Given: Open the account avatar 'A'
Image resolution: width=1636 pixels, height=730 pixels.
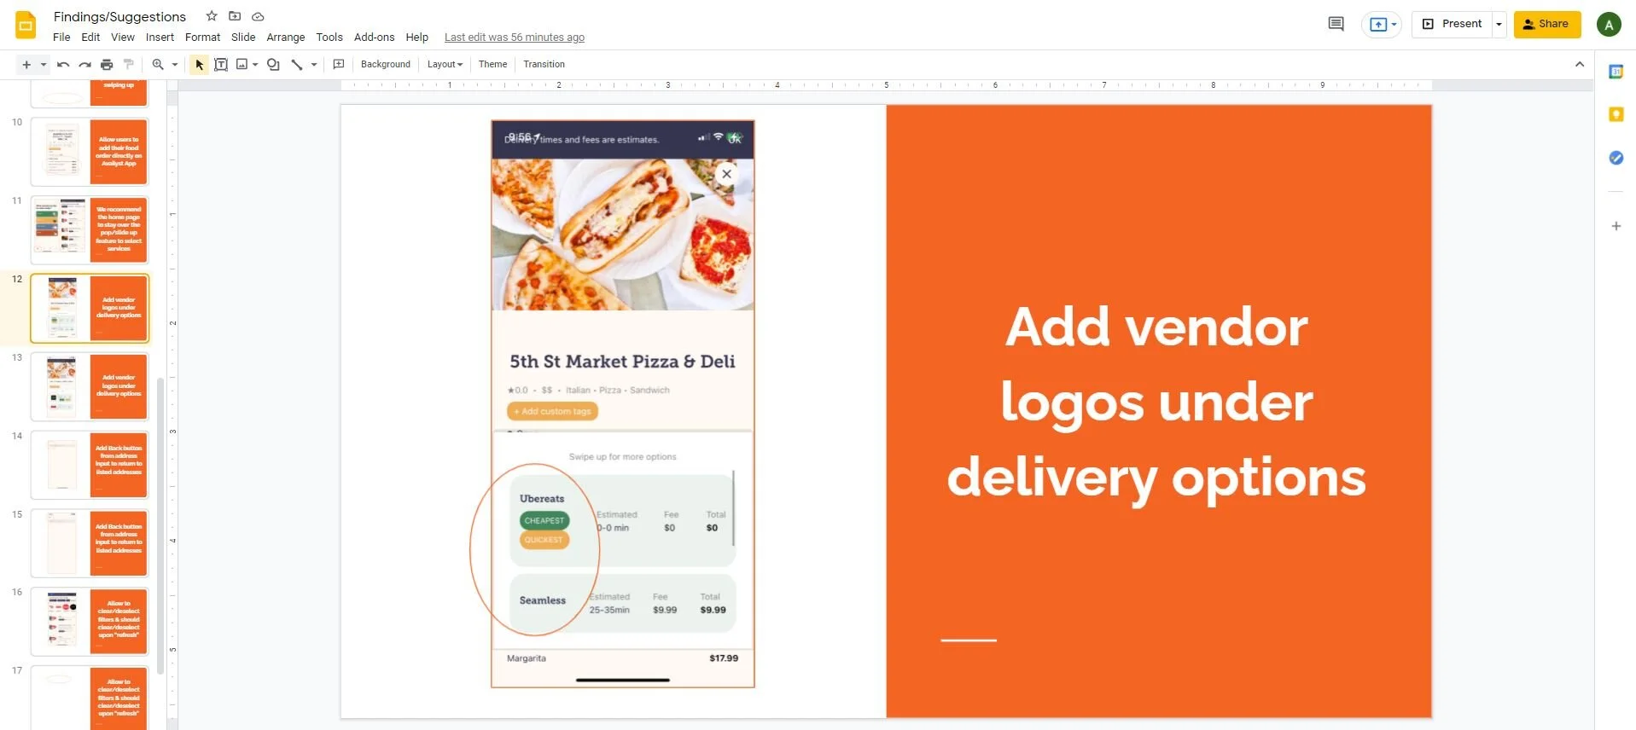Looking at the screenshot, I should coord(1609,25).
